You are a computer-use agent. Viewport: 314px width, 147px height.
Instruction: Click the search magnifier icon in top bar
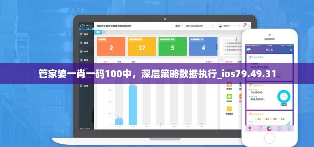213,26
